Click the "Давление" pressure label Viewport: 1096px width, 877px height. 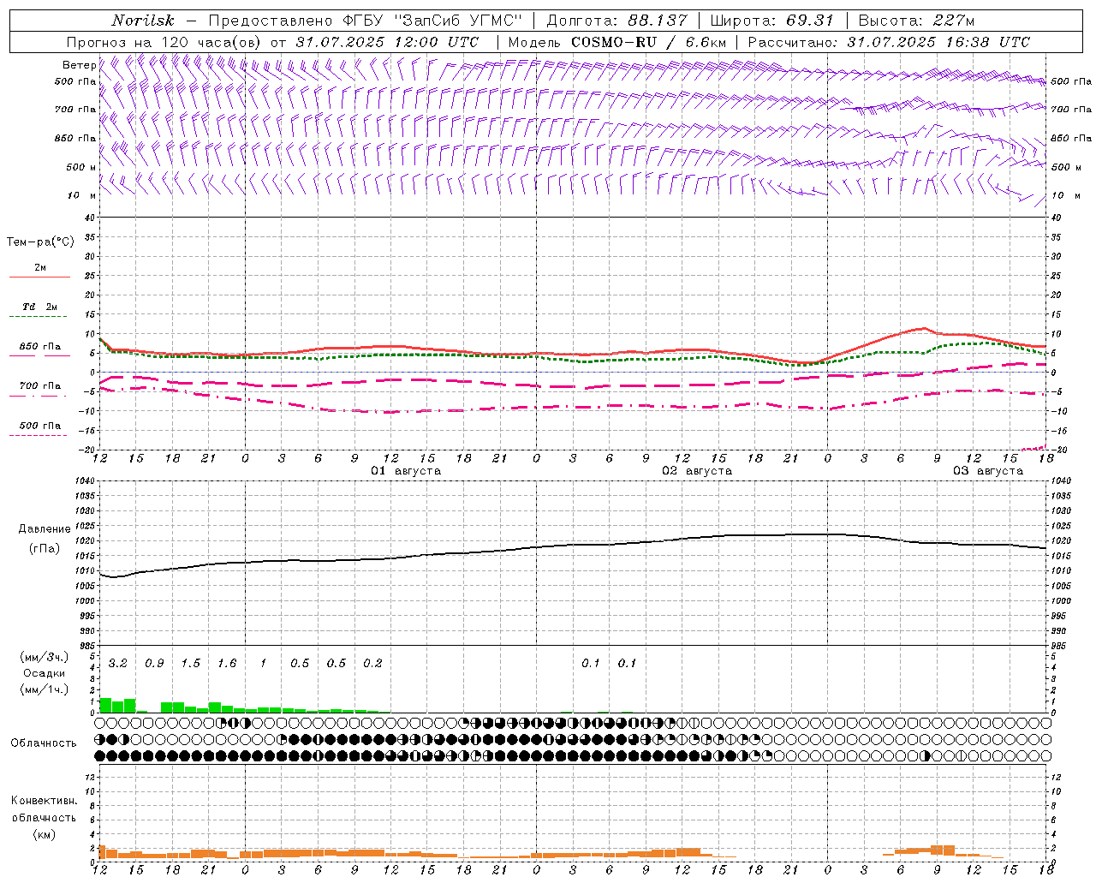click(45, 529)
